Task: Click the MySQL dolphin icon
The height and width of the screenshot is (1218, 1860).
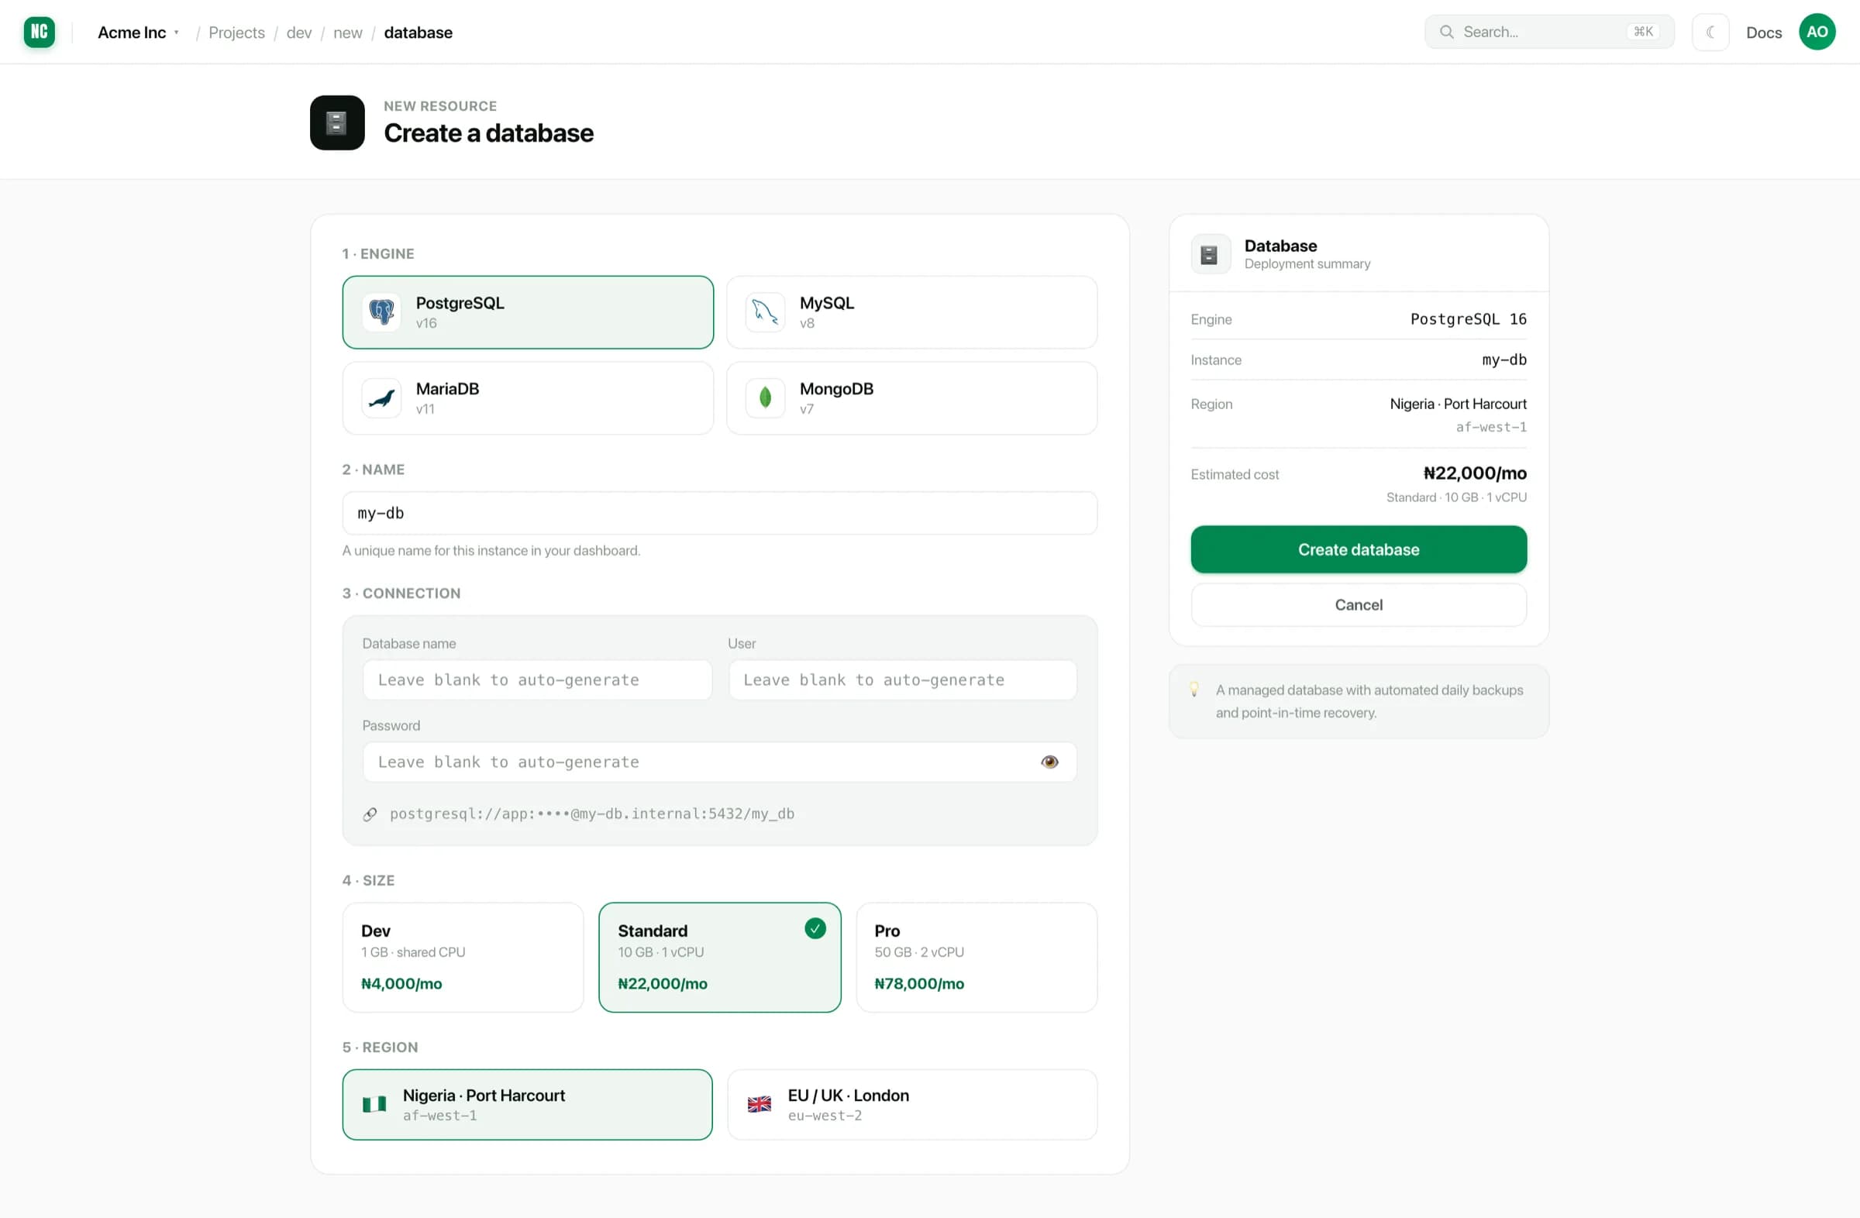Action: [x=765, y=312]
